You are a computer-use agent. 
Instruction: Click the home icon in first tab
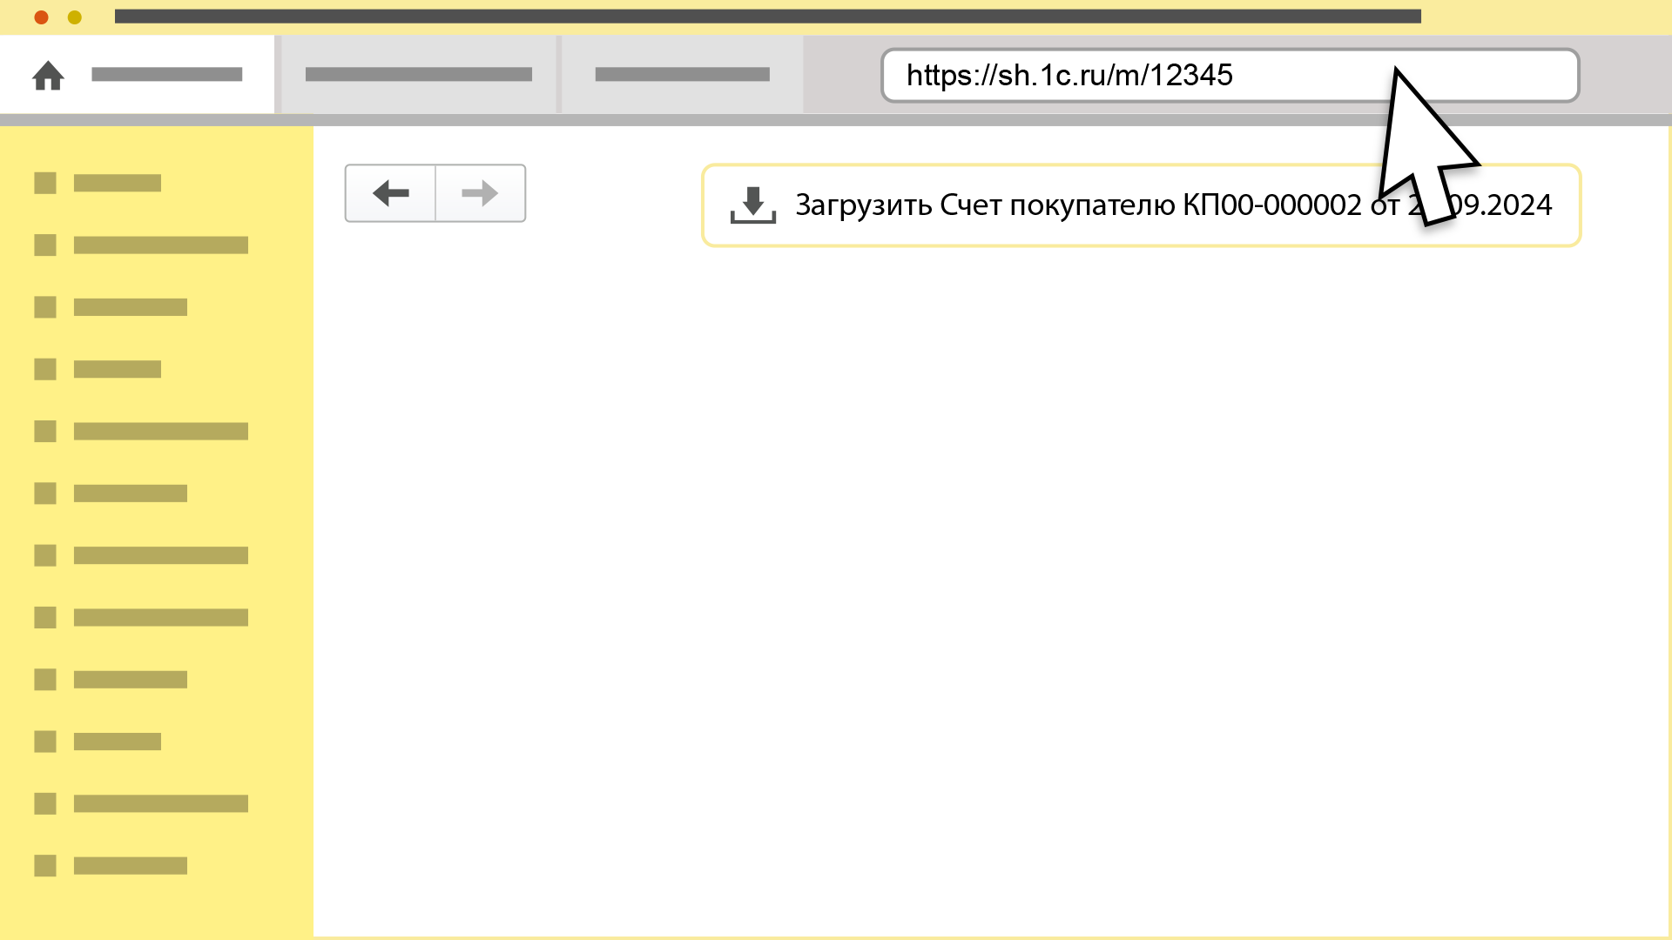pyautogui.click(x=48, y=76)
